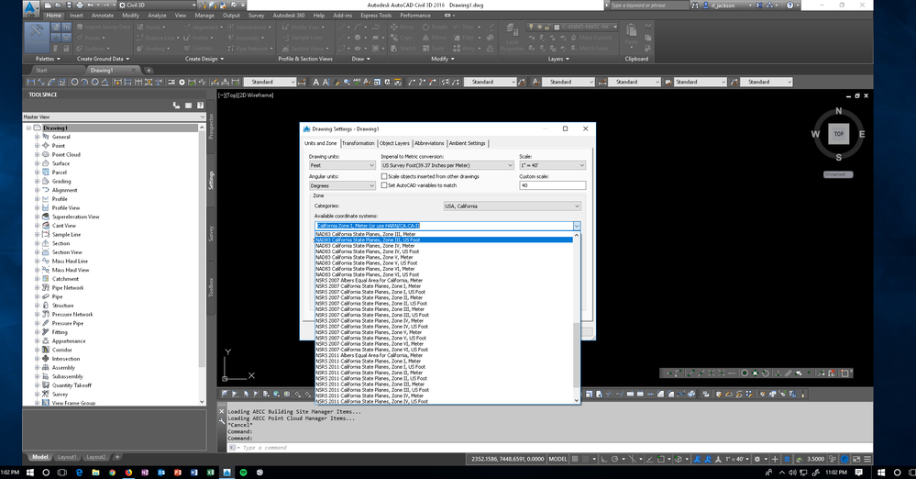The width and height of the screenshot is (916, 479).
Task: Collapse the Available coordinate systems dropdown arrow
Action: tap(577, 226)
